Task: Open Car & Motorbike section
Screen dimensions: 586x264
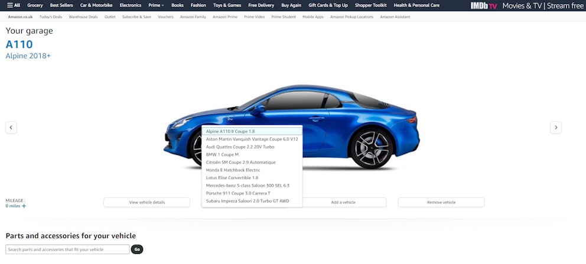Action: (x=96, y=5)
